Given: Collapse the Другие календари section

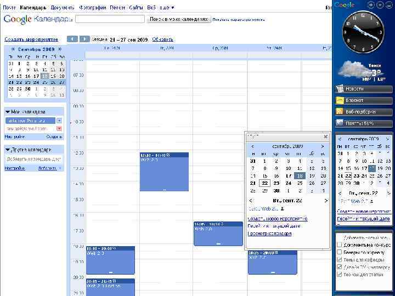Looking at the screenshot, I should 8,150.
